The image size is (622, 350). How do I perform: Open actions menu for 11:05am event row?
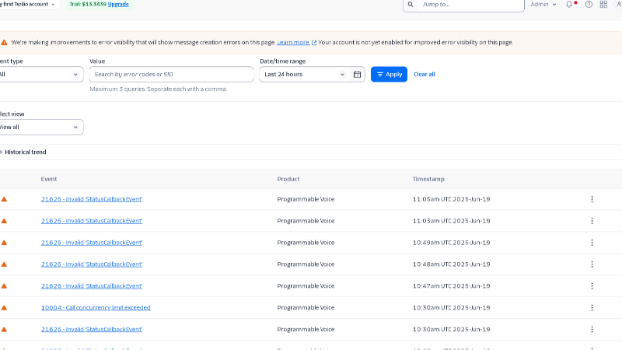pyautogui.click(x=592, y=199)
